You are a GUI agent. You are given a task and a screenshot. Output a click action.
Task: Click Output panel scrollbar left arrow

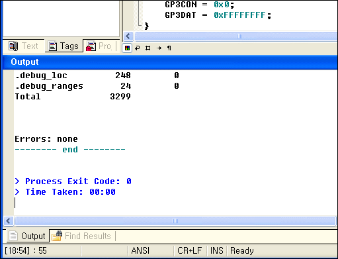(9, 221)
